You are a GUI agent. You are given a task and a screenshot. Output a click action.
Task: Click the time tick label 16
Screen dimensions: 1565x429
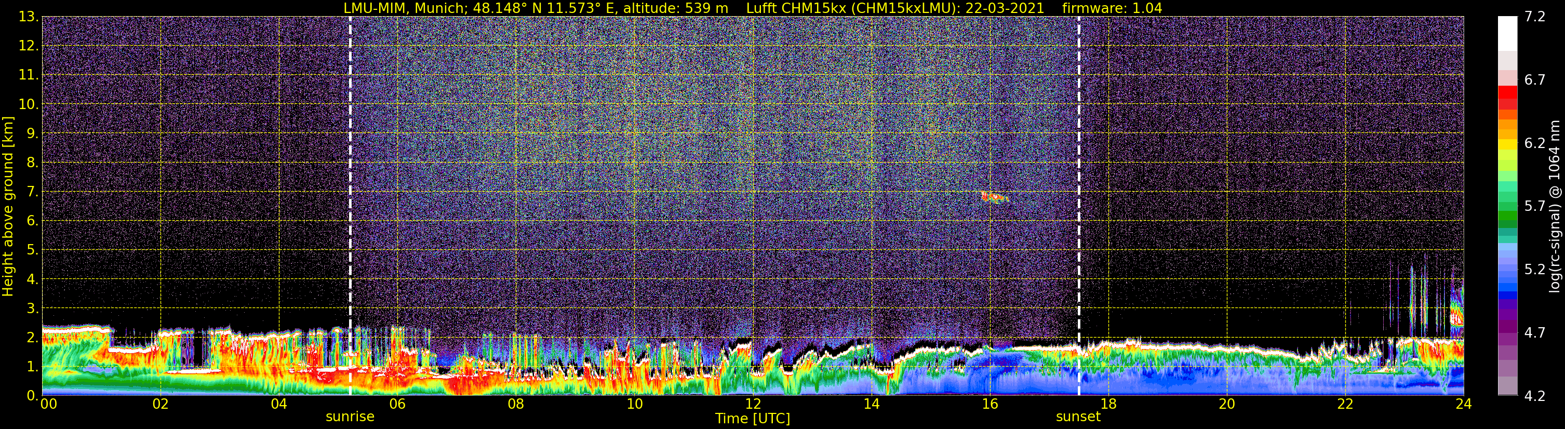click(x=989, y=405)
